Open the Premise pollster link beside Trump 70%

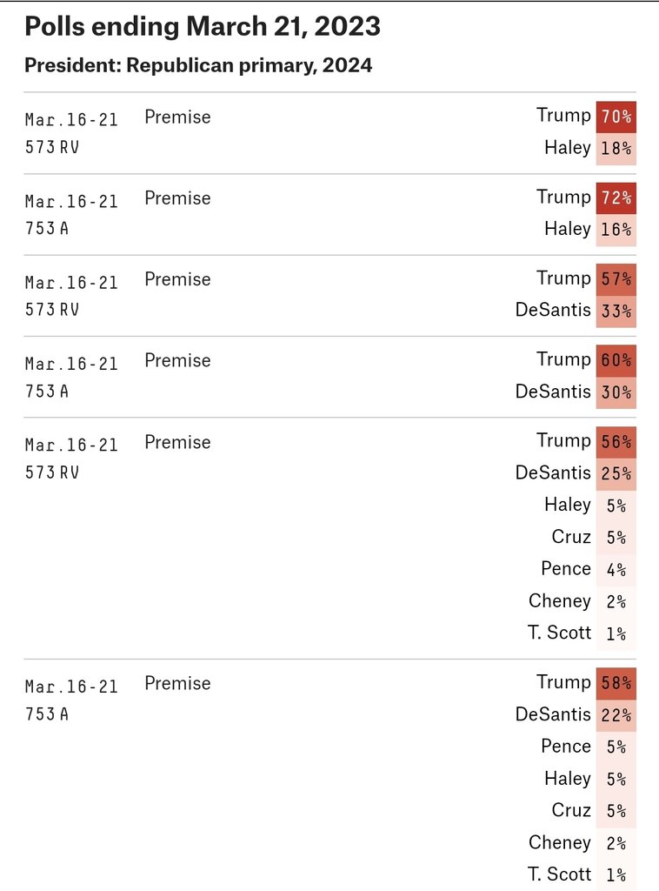point(177,117)
